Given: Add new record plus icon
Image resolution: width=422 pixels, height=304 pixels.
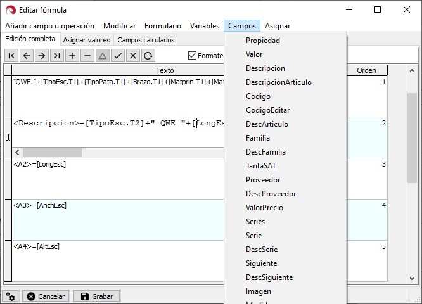Looking at the screenshot, I should (72, 56).
